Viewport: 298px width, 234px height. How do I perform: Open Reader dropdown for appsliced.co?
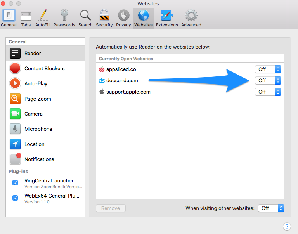pyautogui.click(x=268, y=69)
